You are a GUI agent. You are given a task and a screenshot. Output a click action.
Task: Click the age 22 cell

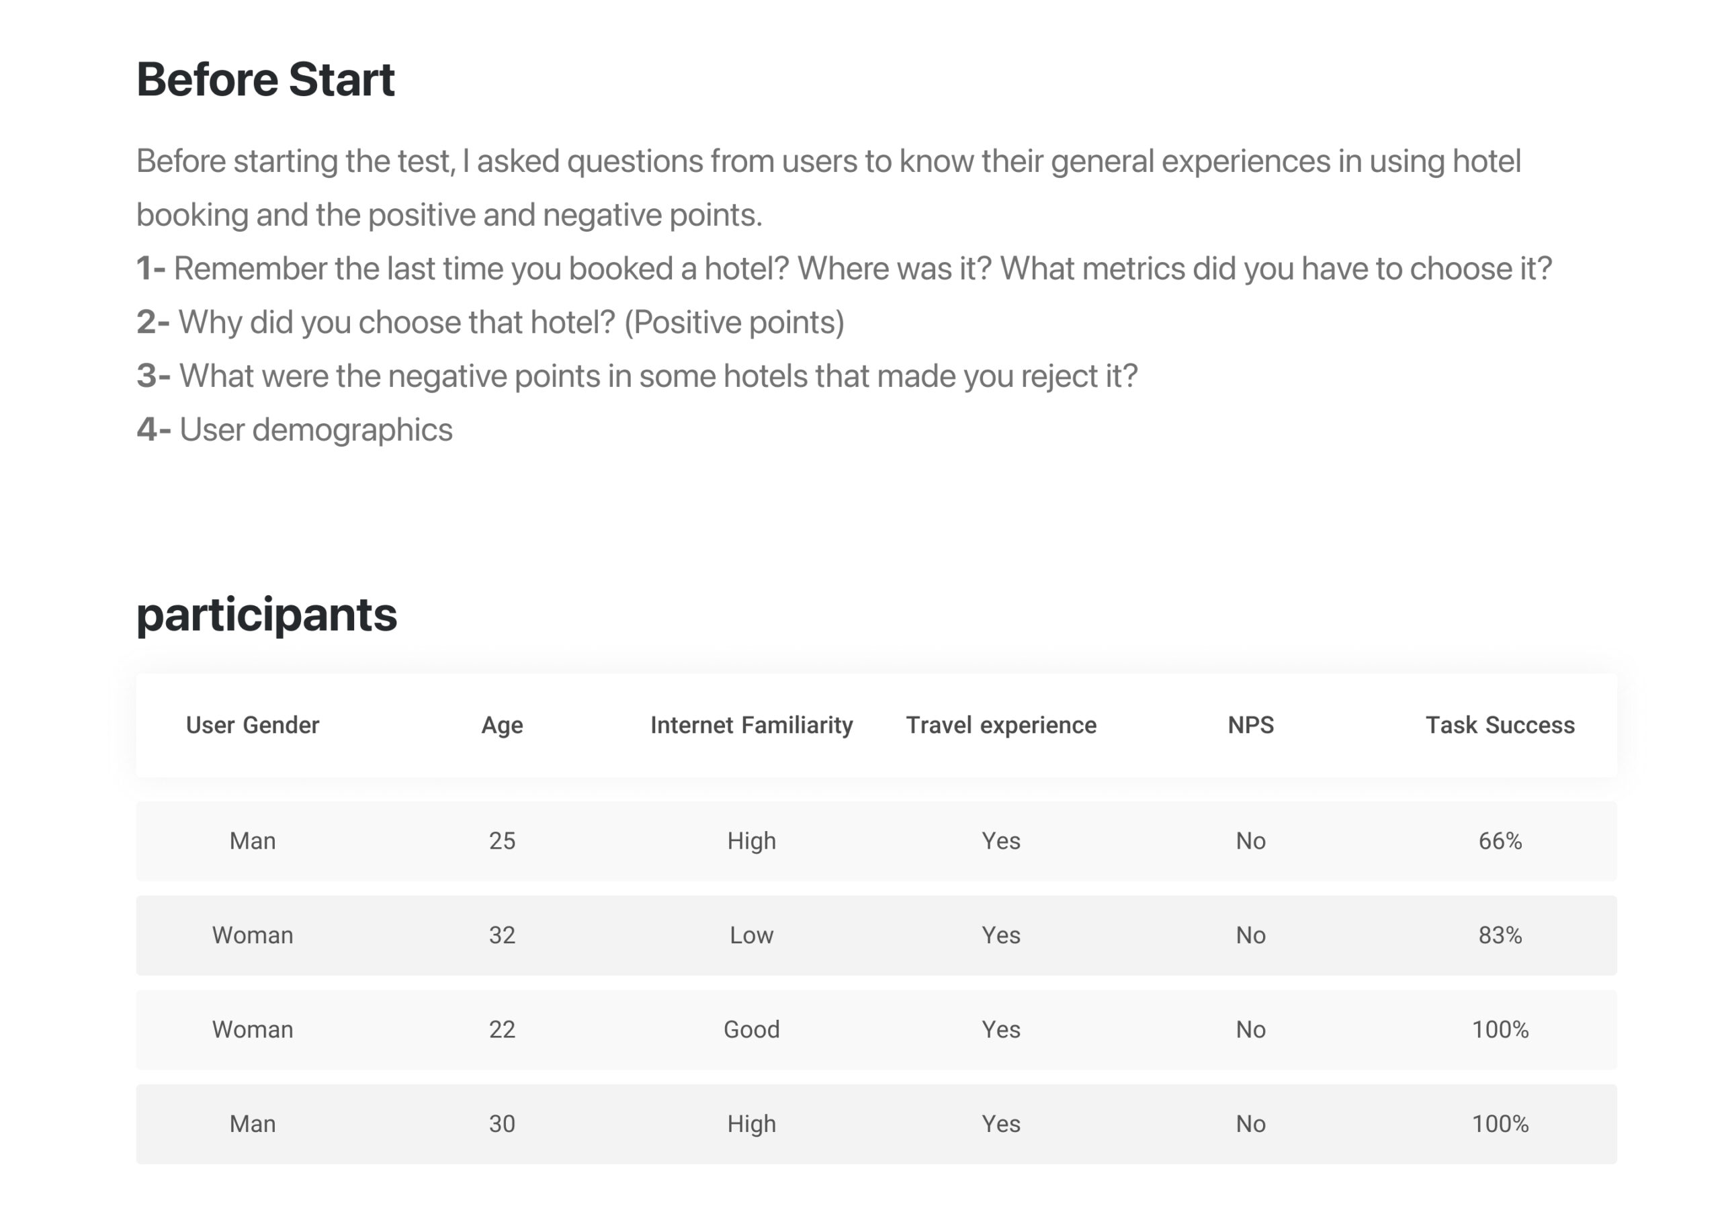[x=502, y=1029]
